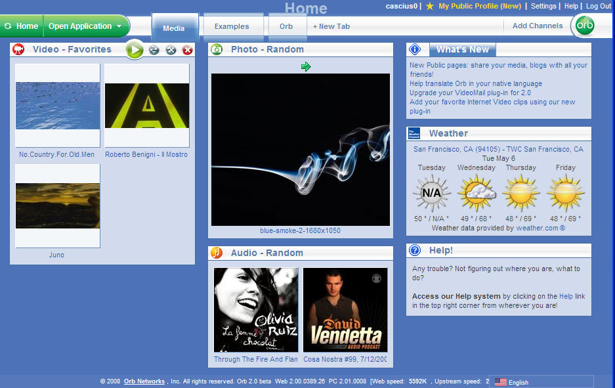Open Video Favorites panel settings tools icon
The image size is (615, 388).
[x=171, y=50]
